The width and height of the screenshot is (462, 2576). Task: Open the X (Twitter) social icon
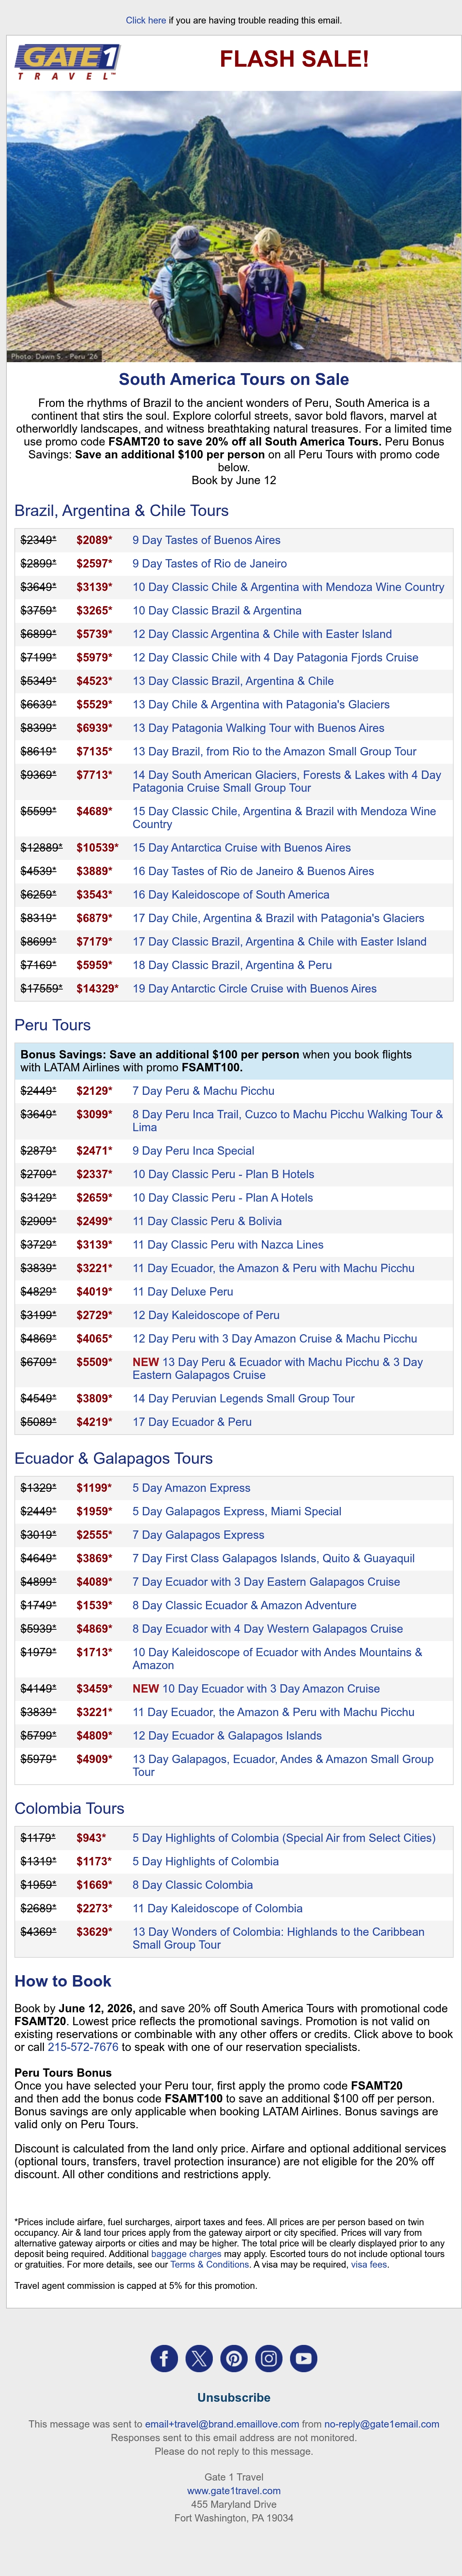[199, 2358]
